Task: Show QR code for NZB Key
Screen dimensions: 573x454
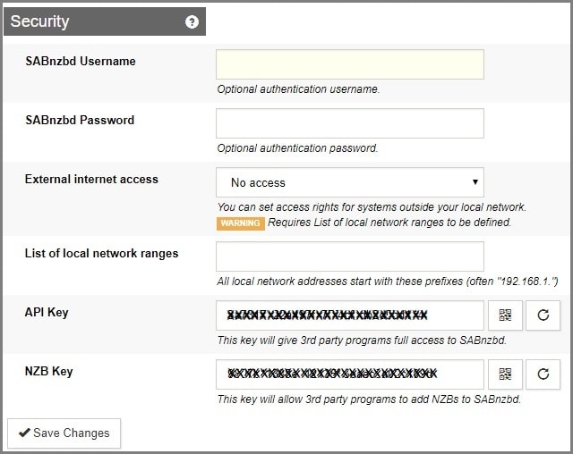Action: (x=505, y=374)
